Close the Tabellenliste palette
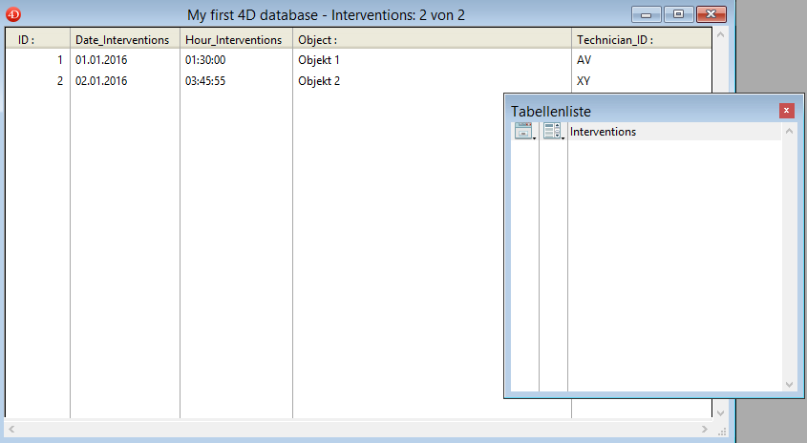 786,111
